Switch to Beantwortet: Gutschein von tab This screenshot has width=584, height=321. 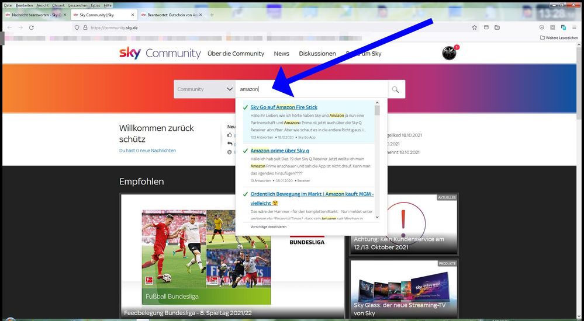[x=172, y=15]
